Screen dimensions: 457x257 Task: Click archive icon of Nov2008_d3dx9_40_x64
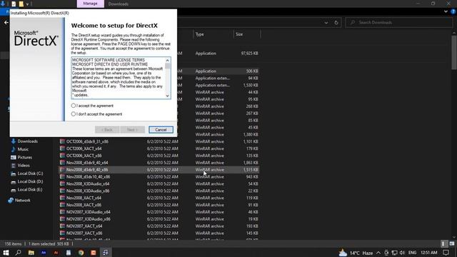(62, 162)
